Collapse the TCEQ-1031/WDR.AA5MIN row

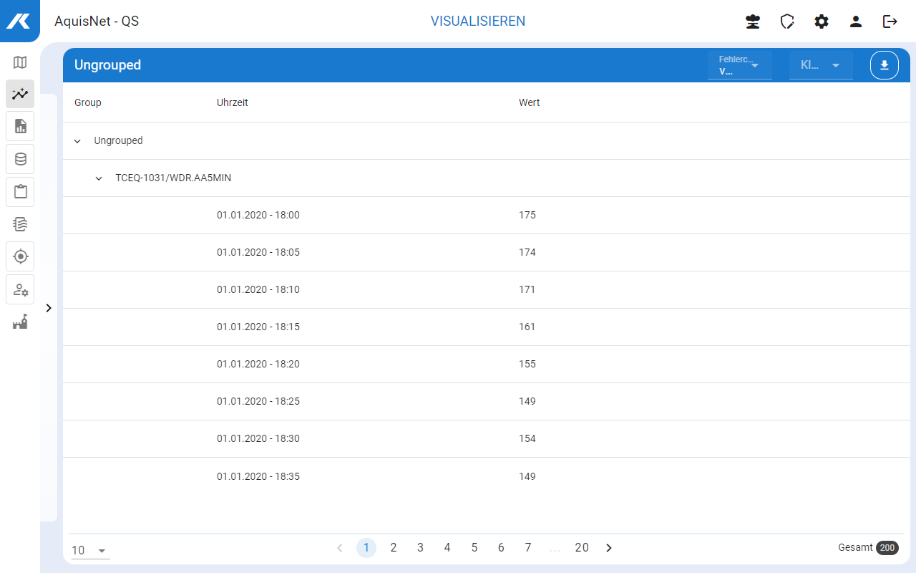click(x=99, y=178)
